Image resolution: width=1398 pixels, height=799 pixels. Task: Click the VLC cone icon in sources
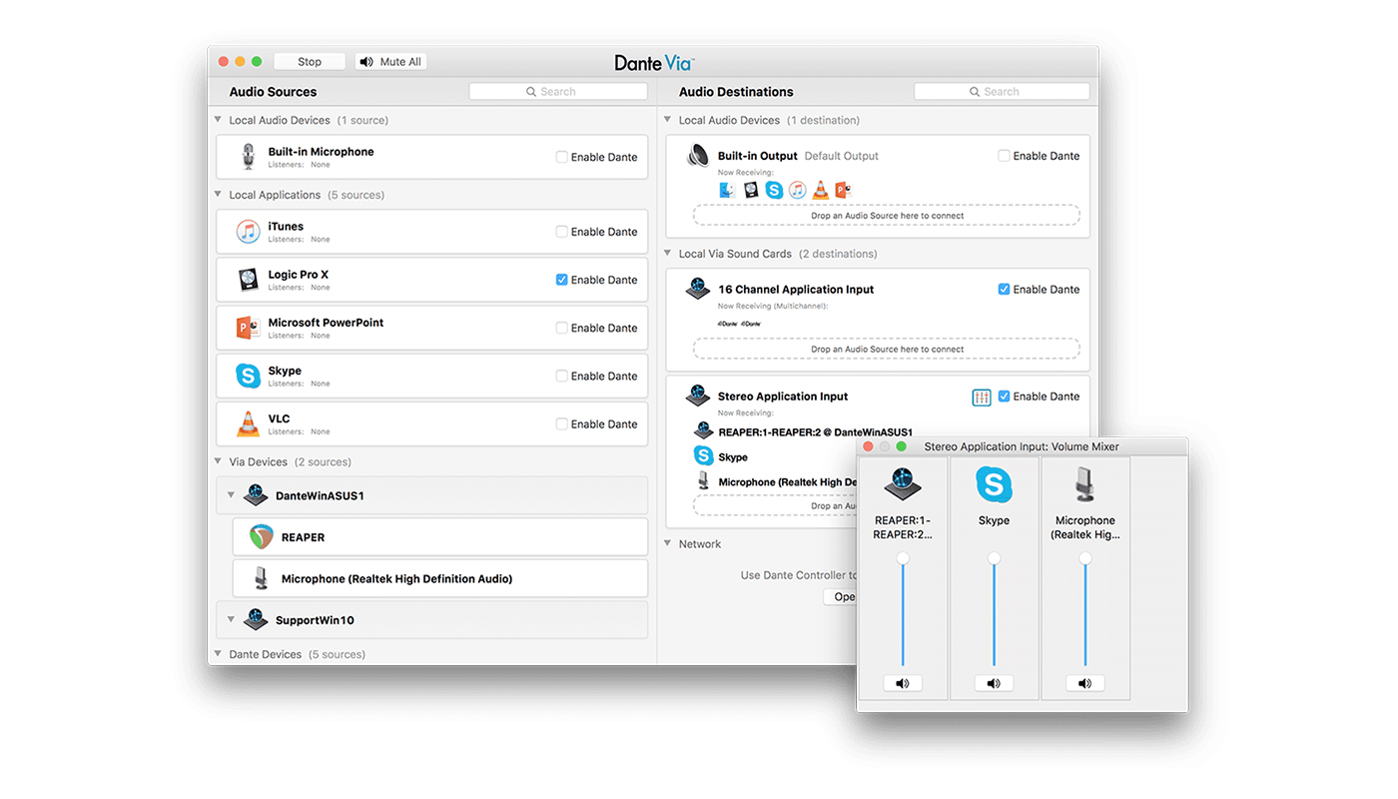pos(248,423)
